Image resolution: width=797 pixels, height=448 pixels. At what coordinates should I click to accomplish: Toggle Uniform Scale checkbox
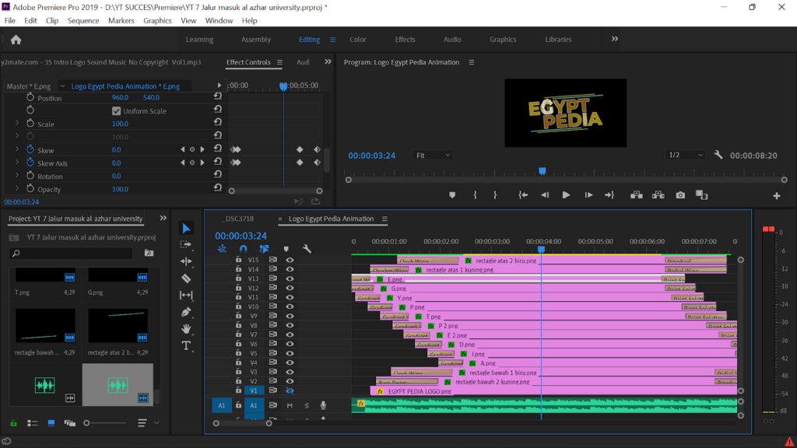coord(117,110)
